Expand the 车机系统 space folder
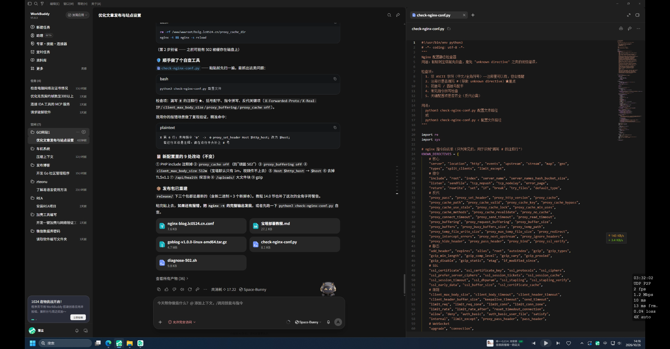The height and width of the screenshot is (349, 670). point(32,149)
